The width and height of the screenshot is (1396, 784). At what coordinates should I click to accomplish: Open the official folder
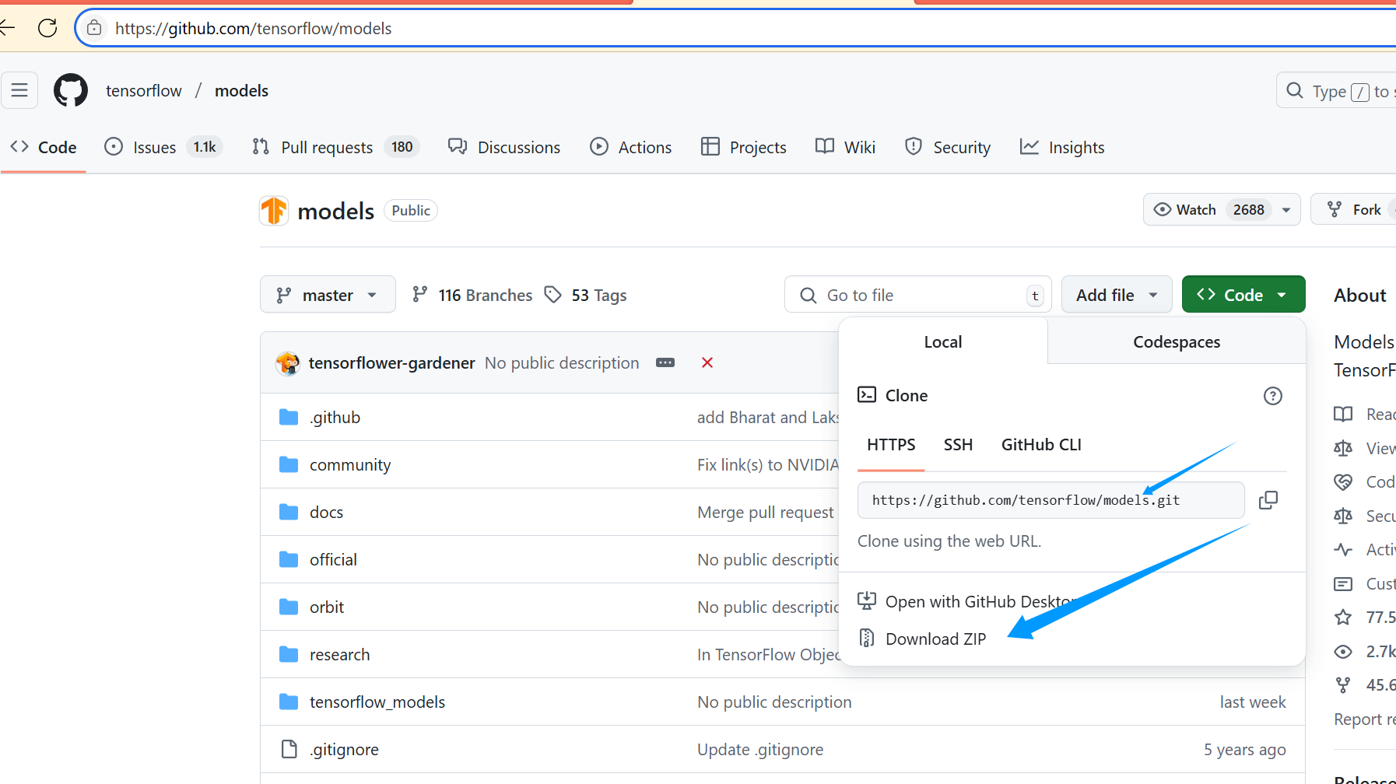tap(333, 560)
